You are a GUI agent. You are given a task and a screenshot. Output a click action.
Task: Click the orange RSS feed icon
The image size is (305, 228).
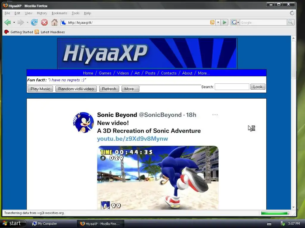[x=212, y=22]
